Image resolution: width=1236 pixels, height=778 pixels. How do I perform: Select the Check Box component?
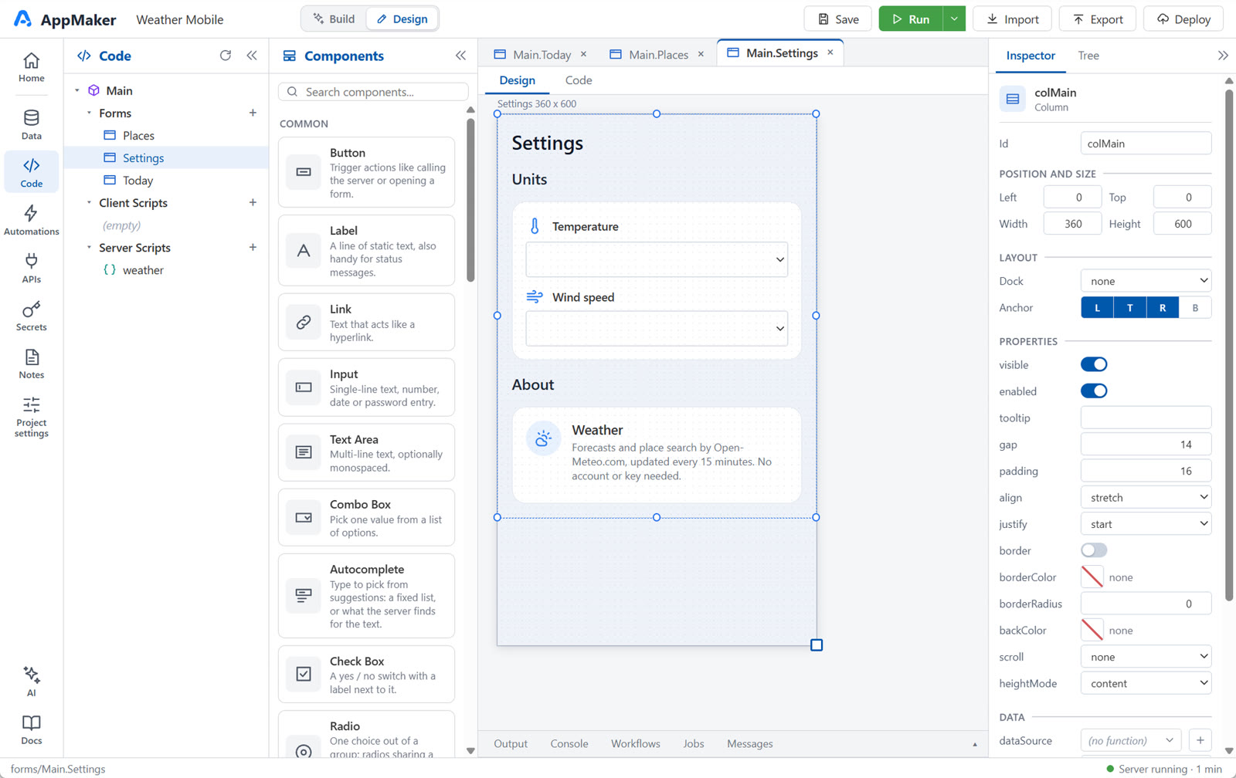(366, 675)
